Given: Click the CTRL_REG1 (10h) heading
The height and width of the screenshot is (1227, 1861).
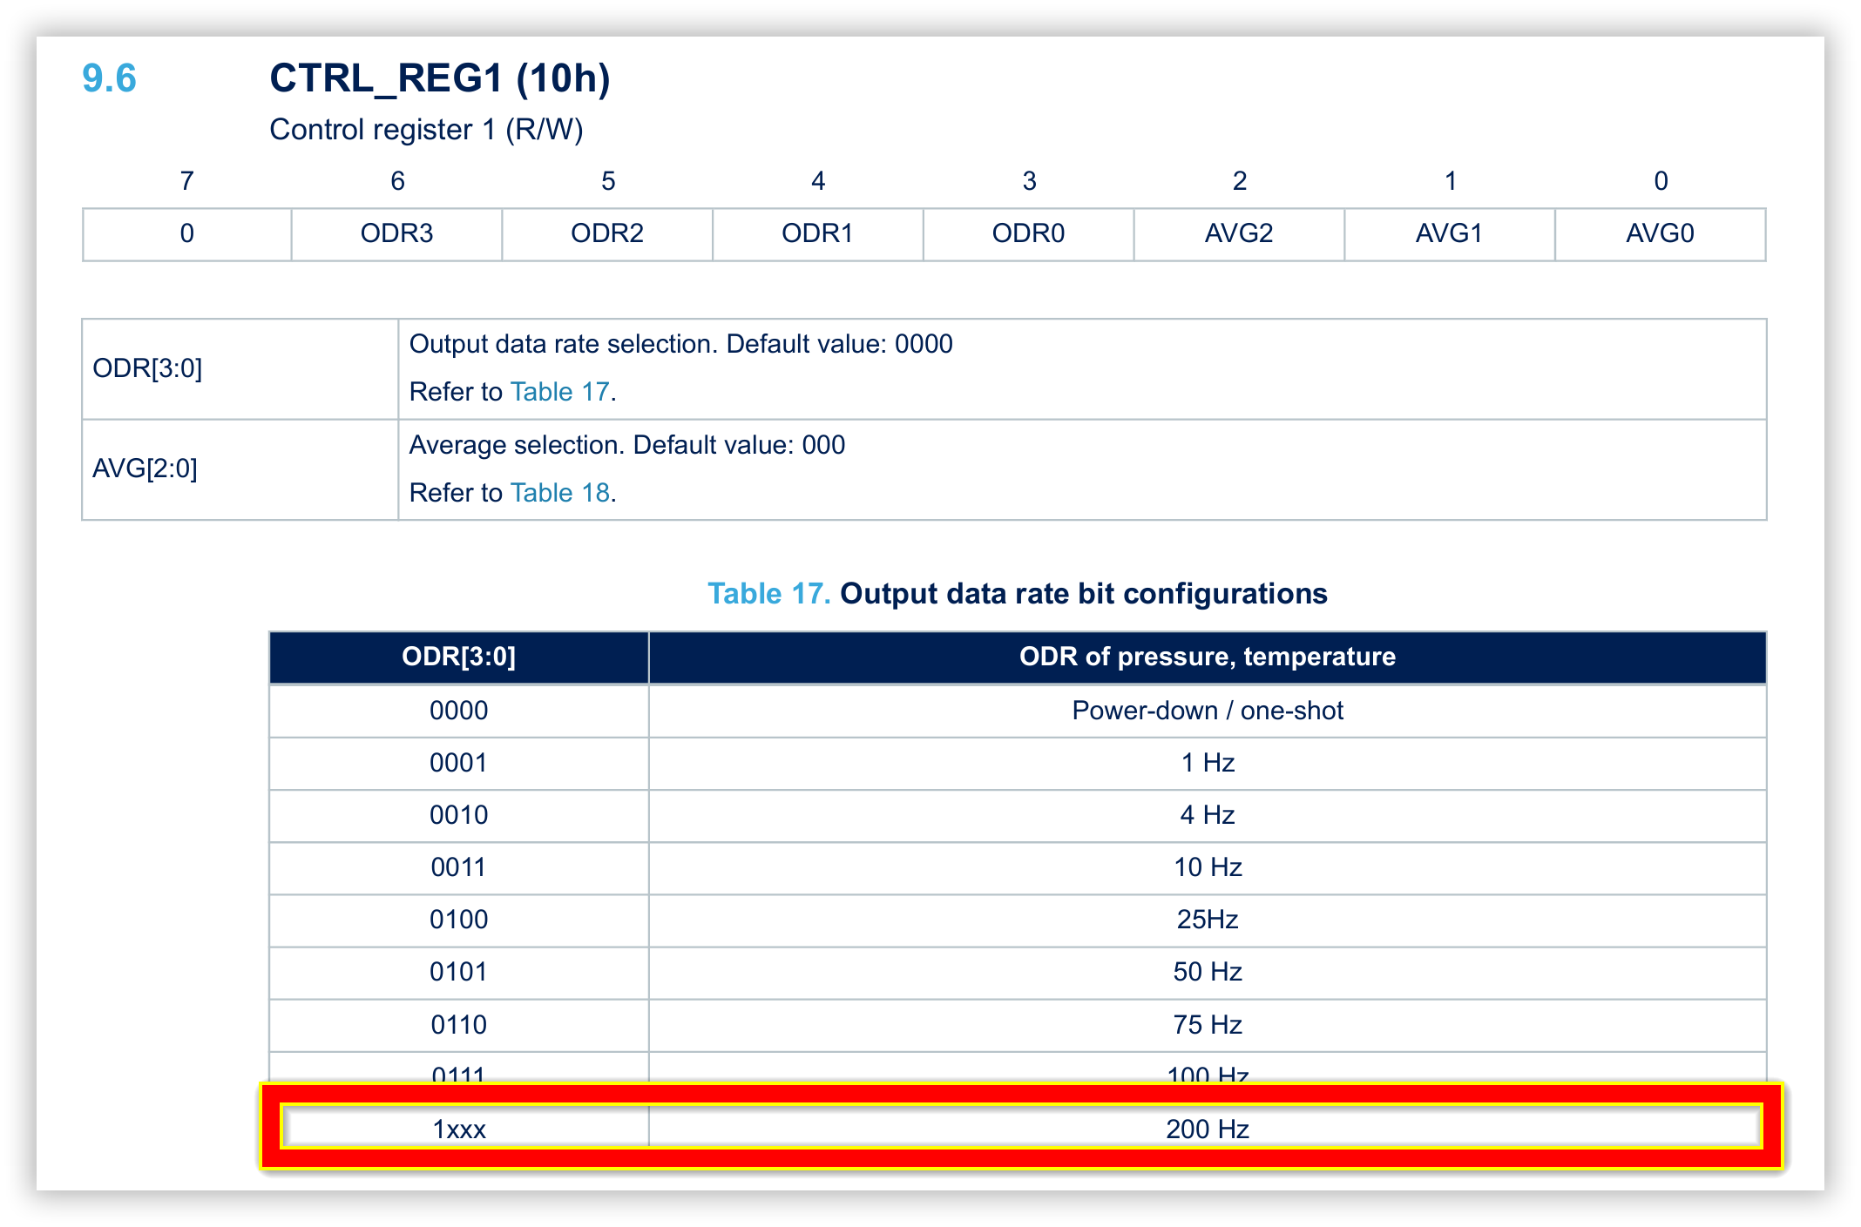Looking at the screenshot, I should point(440,78).
